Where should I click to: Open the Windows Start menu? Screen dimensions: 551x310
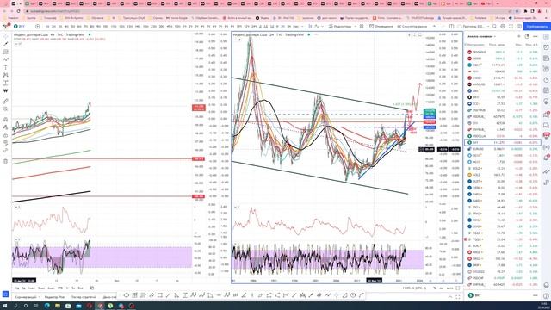pos(5,307)
